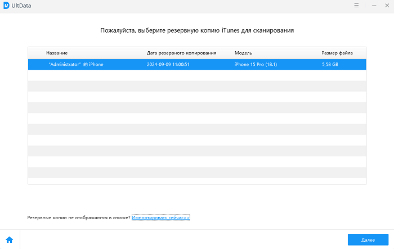
Task: Click the first empty row below the backup
Action: (x=197, y=75)
